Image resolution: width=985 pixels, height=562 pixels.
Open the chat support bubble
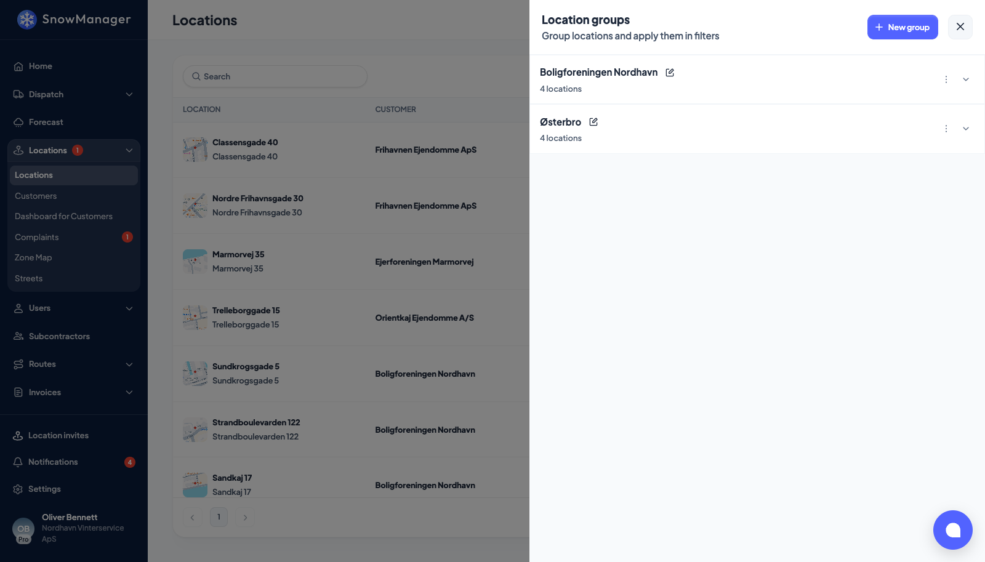[952, 530]
